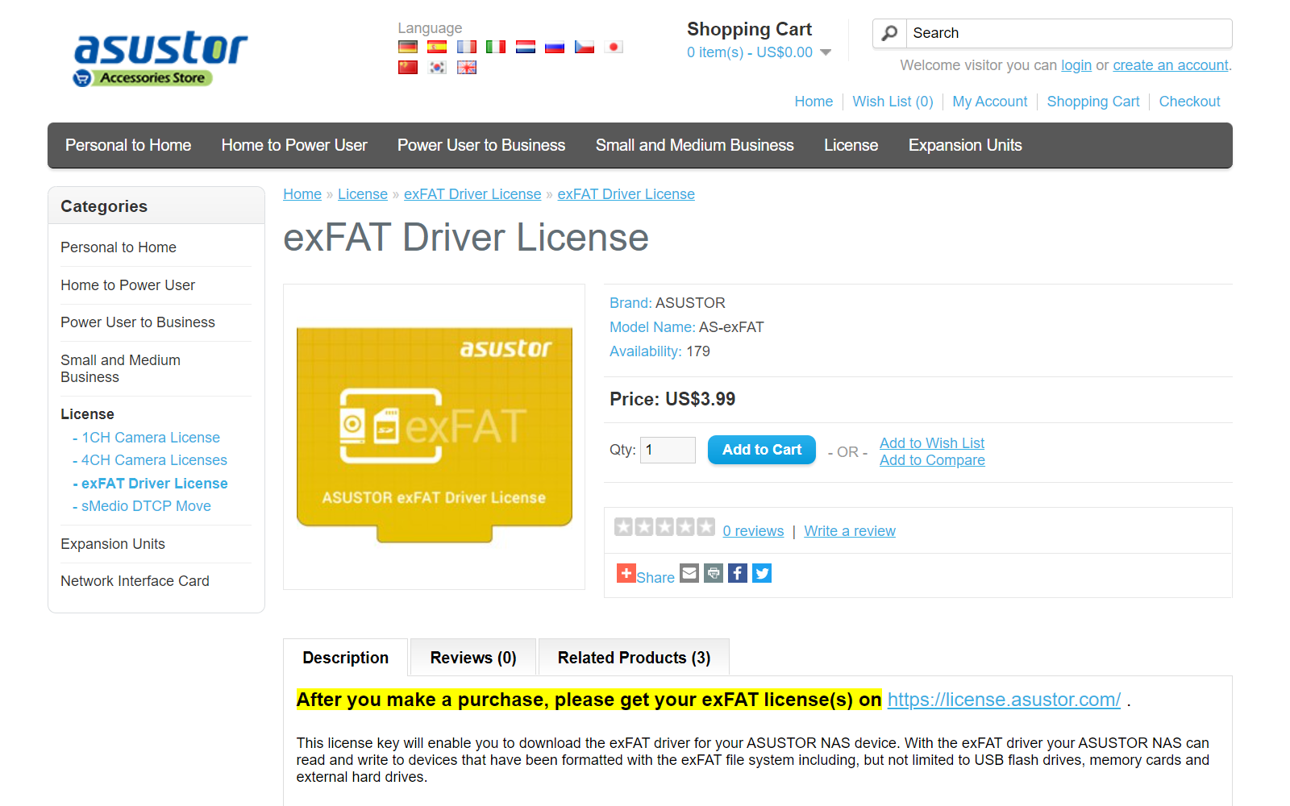The image size is (1290, 806).
Task: Click create an account link
Action: click(x=1171, y=65)
